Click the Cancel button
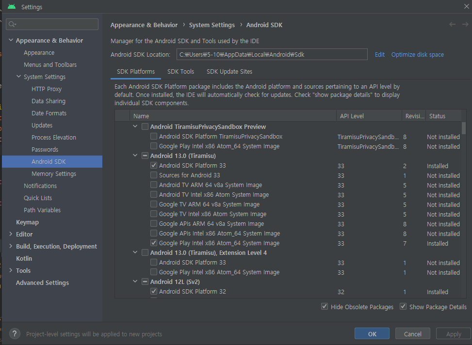472x345 pixels. pos(413,334)
